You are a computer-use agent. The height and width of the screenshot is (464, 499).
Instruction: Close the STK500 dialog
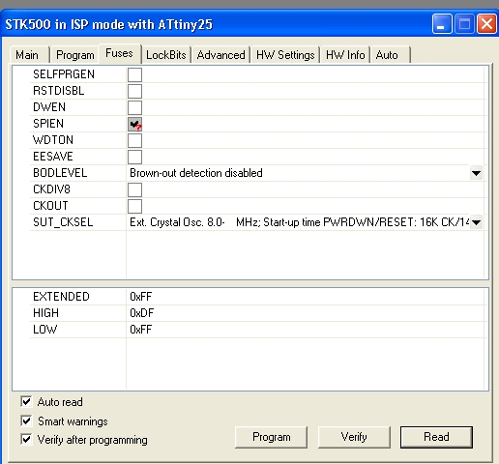coord(486,24)
